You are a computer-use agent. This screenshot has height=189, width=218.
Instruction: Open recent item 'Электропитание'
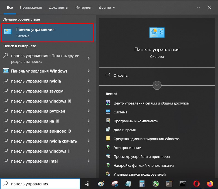coord(127,148)
